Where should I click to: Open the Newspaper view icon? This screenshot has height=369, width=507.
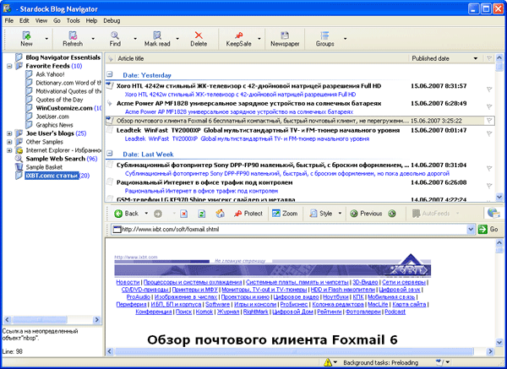(x=285, y=35)
